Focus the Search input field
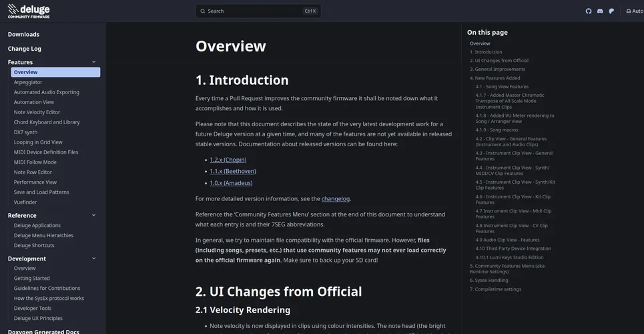This screenshot has width=644, height=334. [x=254, y=11]
